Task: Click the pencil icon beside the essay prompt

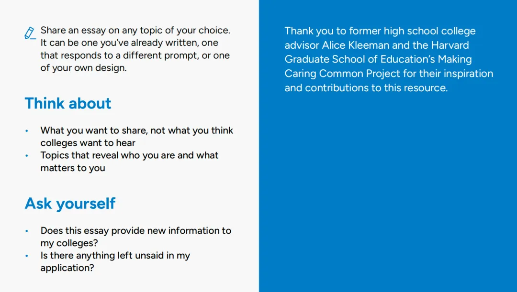Action: pyautogui.click(x=30, y=33)
